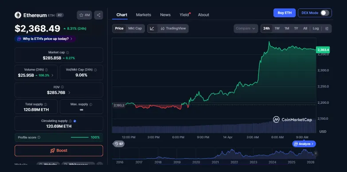Expand the Volume (24h) chevron
This screenshot has width=347, height=172.
(52, 75)
